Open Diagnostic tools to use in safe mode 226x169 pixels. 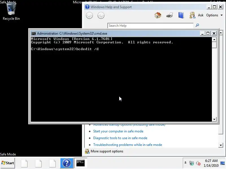click(x=120, y=138)
